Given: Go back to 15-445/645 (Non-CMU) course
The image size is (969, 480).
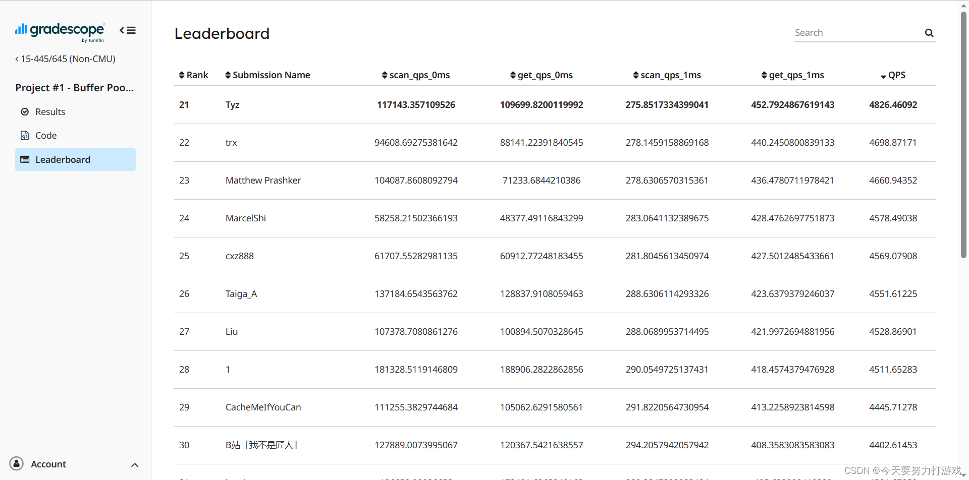Looking at the screenshot, I should click(65, 59).
